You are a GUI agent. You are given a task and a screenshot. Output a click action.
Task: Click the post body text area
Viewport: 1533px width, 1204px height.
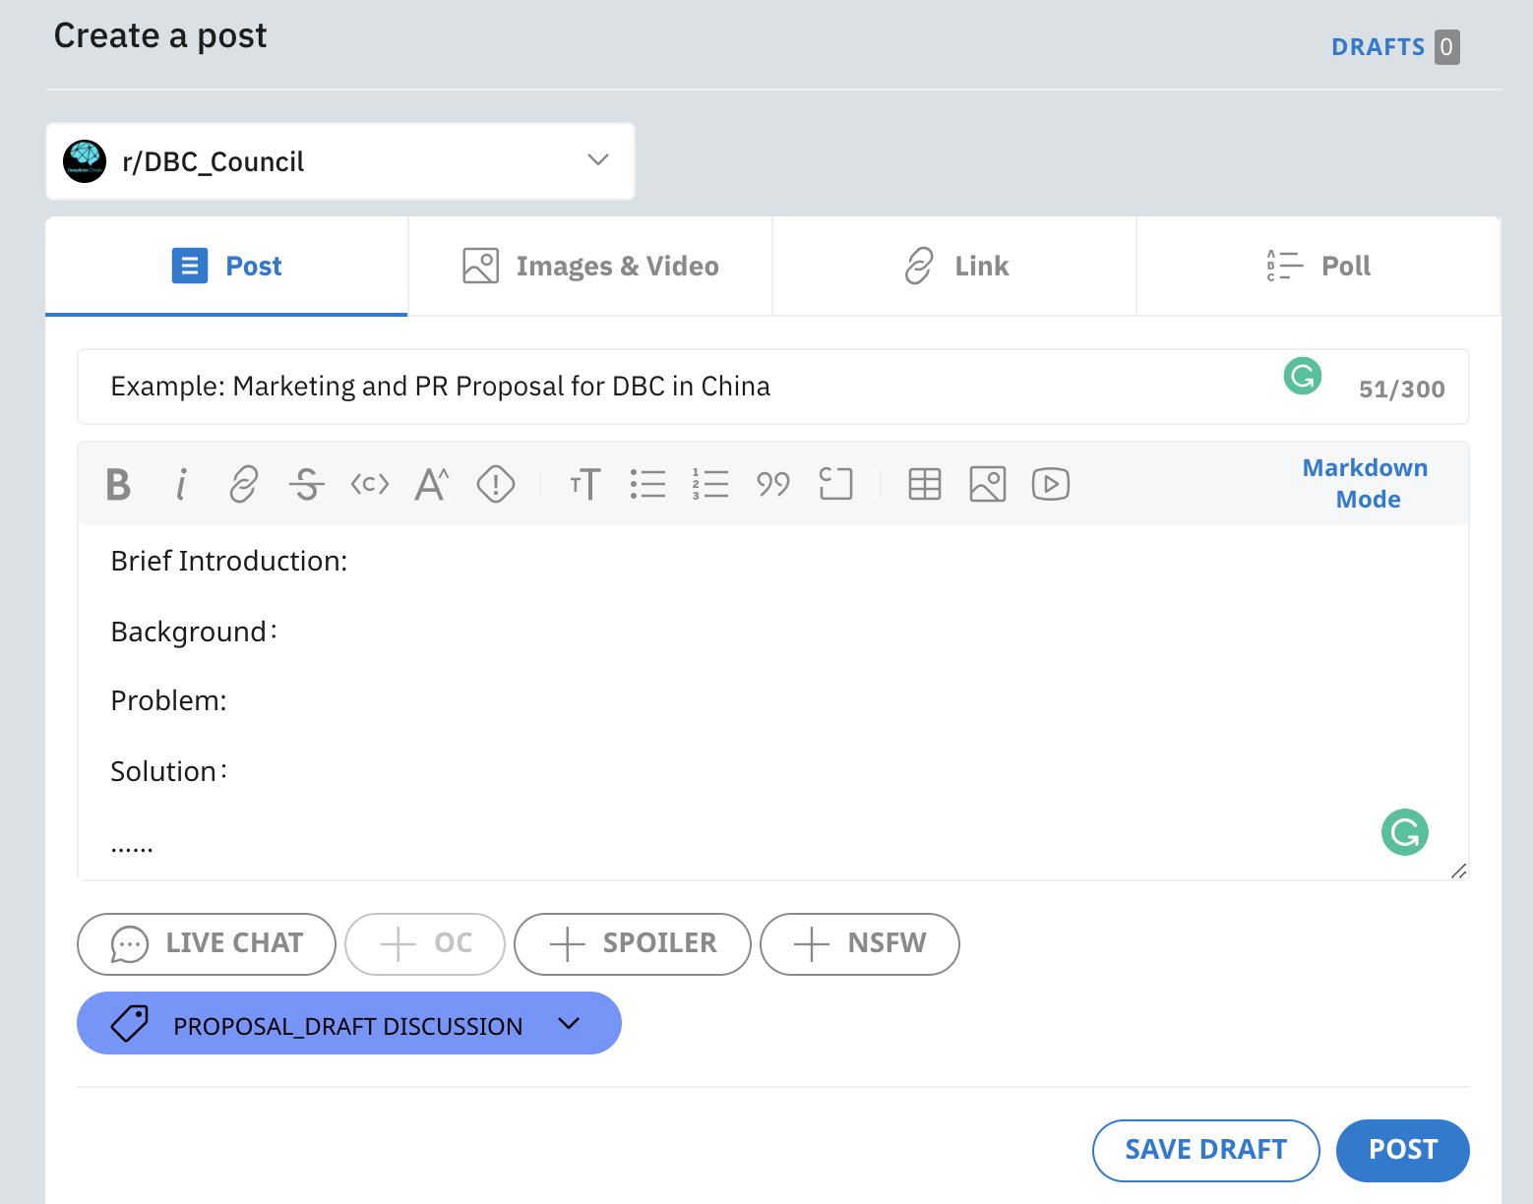[x=773, y=702]
